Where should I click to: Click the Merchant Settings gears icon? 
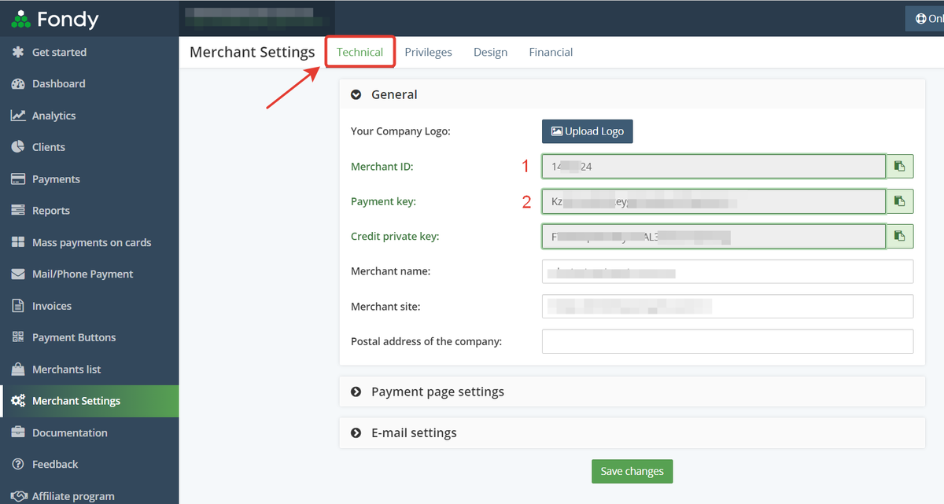coord(17,401)
